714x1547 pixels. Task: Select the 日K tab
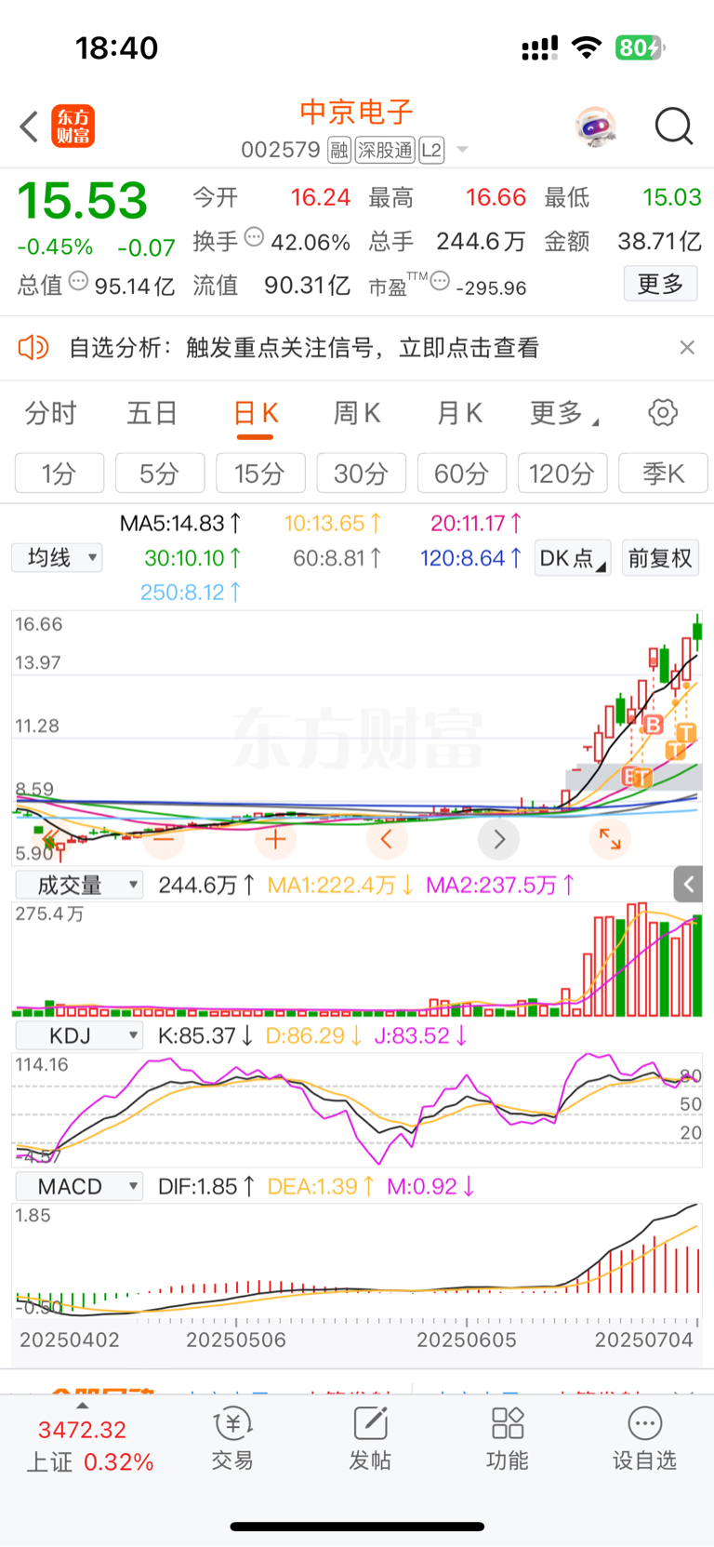coord(256,413)
